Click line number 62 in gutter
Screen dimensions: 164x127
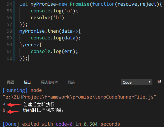tap(9, 58)
